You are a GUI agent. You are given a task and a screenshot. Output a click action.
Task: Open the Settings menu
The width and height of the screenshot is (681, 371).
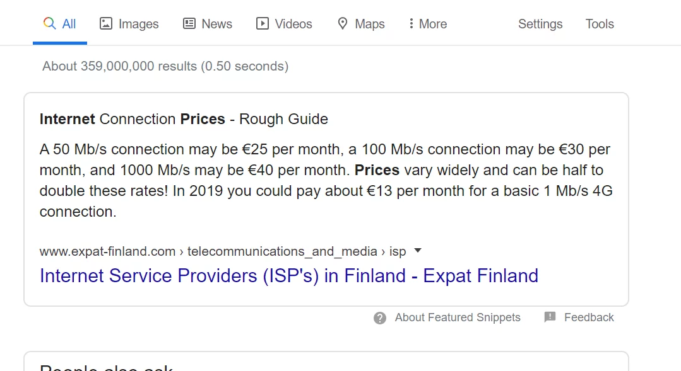(540, 24)
